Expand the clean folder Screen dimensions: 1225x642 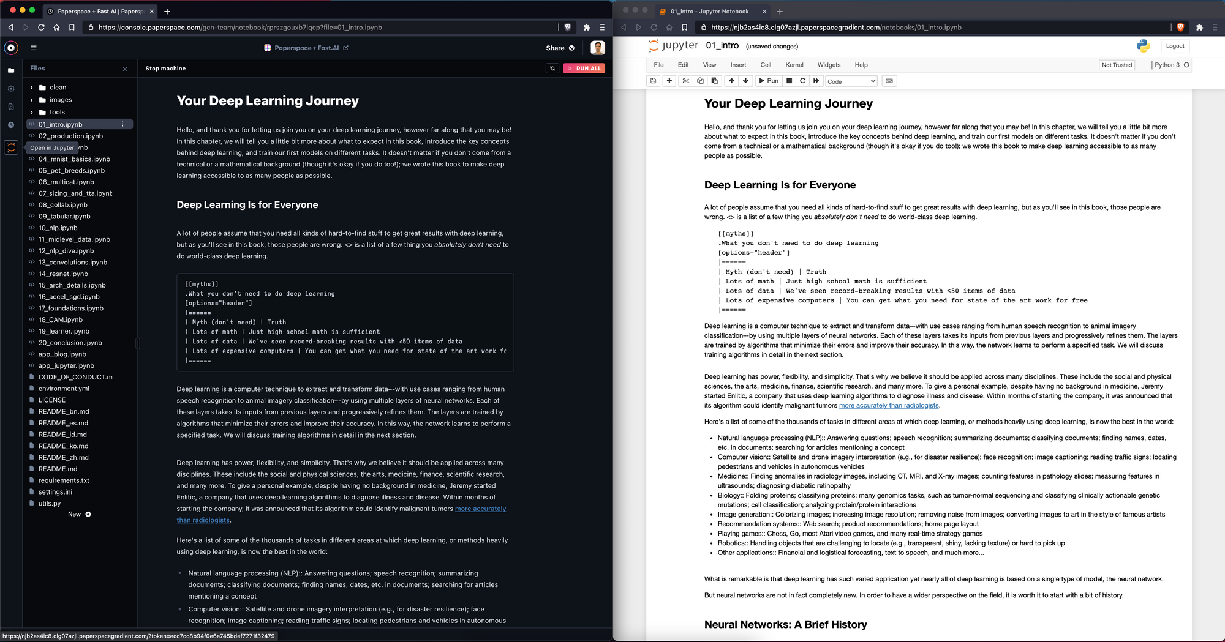32,88
